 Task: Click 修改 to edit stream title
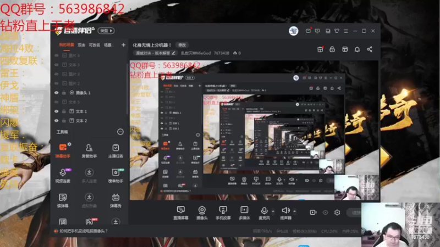(x=182, y=45)
